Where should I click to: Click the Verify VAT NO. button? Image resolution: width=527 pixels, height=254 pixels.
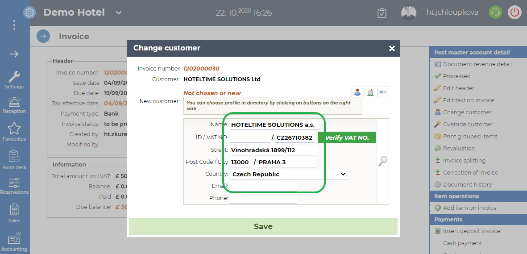coord(347,137)
